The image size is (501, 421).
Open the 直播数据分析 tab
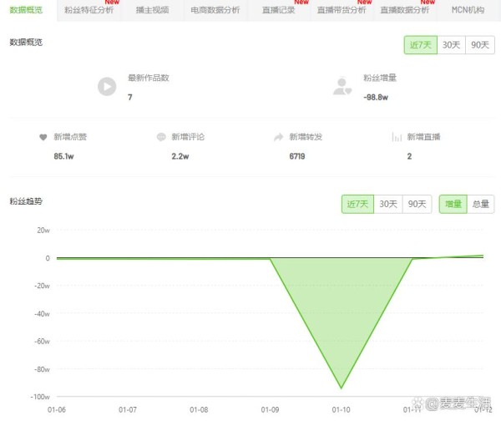[x=405, y=10]
